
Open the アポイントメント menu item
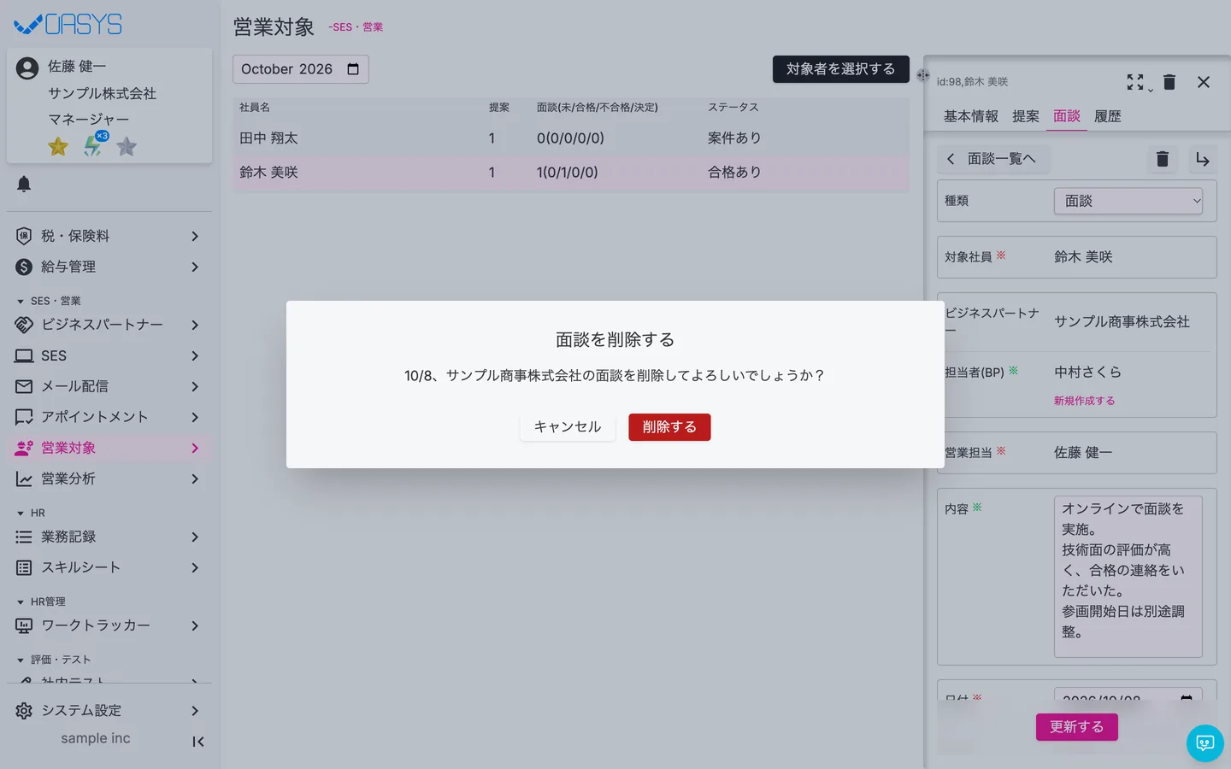pos(109,417)
